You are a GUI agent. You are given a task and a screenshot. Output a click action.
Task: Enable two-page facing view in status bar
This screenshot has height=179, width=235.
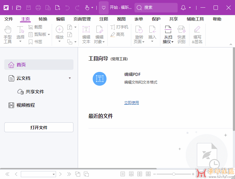(x=140, y=174)
